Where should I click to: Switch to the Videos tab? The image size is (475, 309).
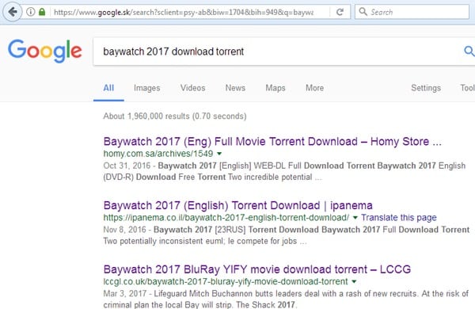[193, 88]
